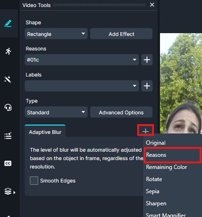Open Advanced Options
Image resolution: width=202 pixels, height=217 pixels.
[121, 112]
